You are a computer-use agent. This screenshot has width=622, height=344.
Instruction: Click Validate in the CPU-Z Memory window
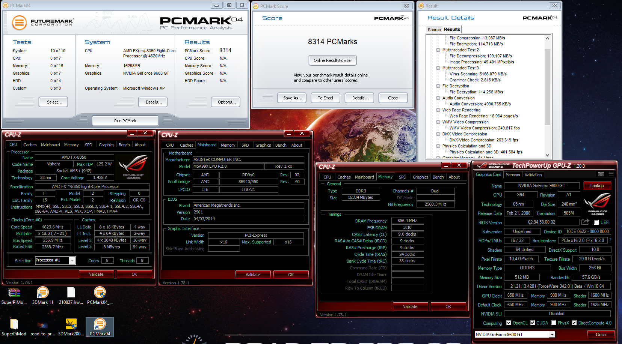410,306
